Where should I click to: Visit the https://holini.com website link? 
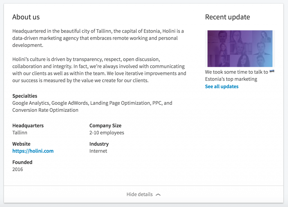coord(33,151)
